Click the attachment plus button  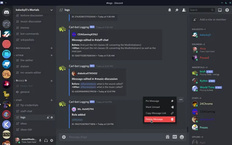tap(64, 137)
